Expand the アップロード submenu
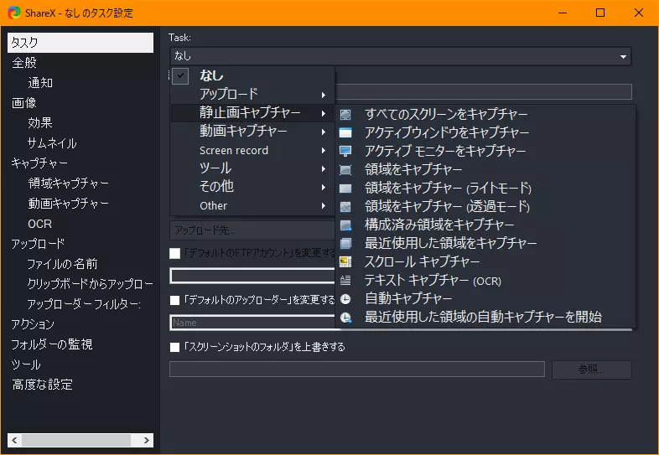This screenshot has height=455, width=659. pyautogui.click(x=252, y=94)
